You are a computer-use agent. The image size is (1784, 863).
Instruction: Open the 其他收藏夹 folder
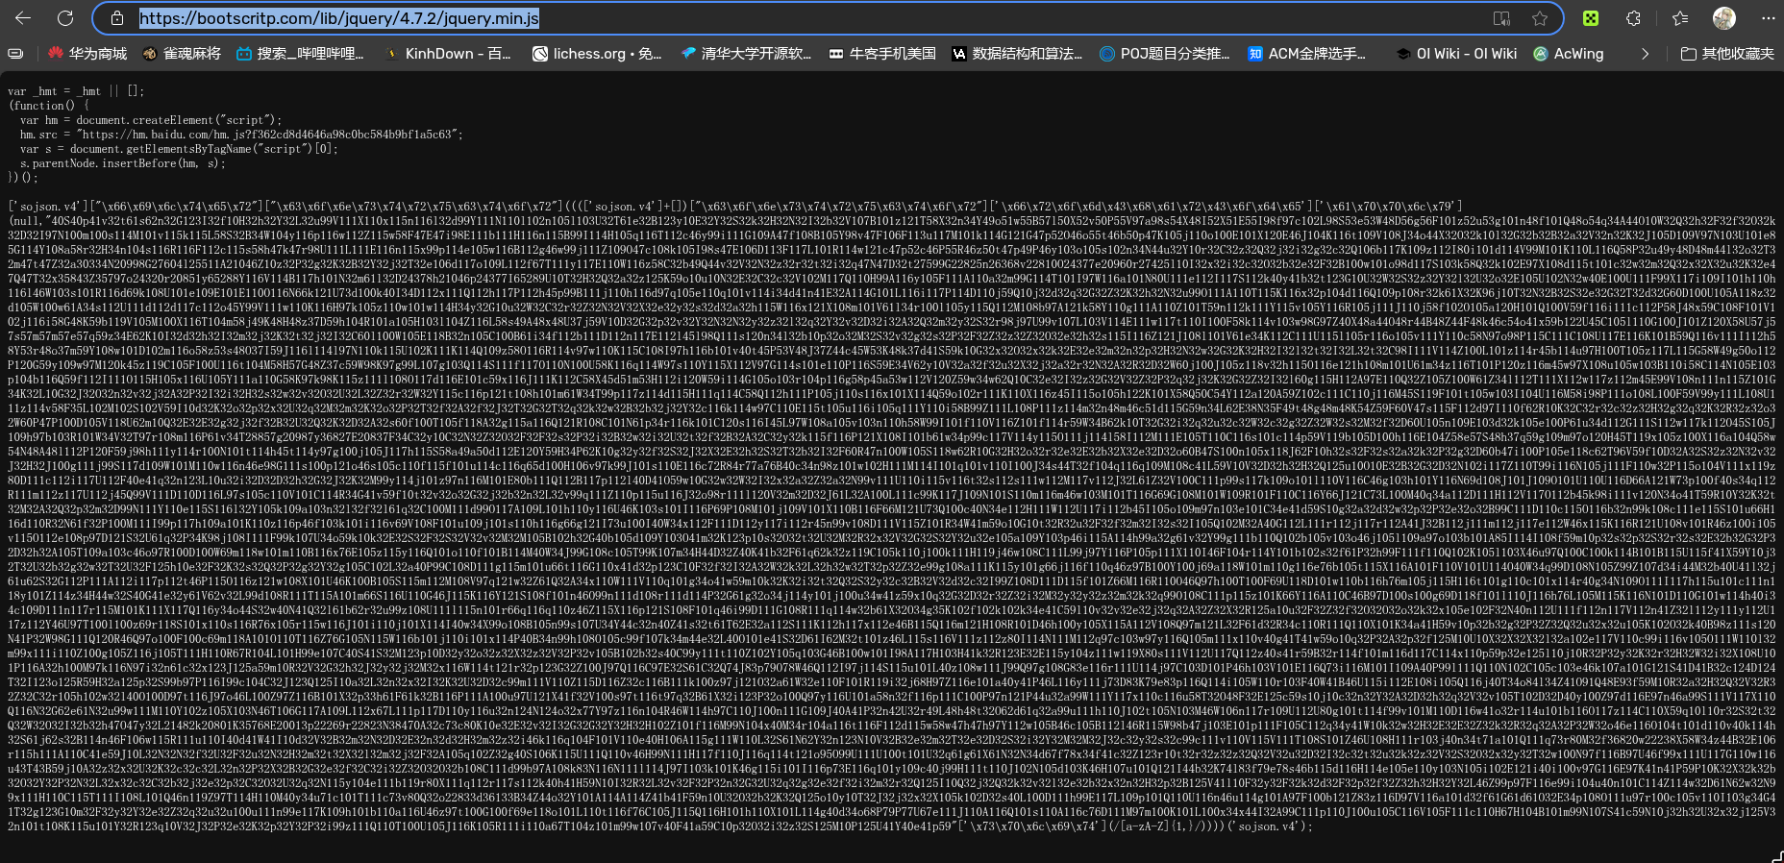(x=1727, y=54)
